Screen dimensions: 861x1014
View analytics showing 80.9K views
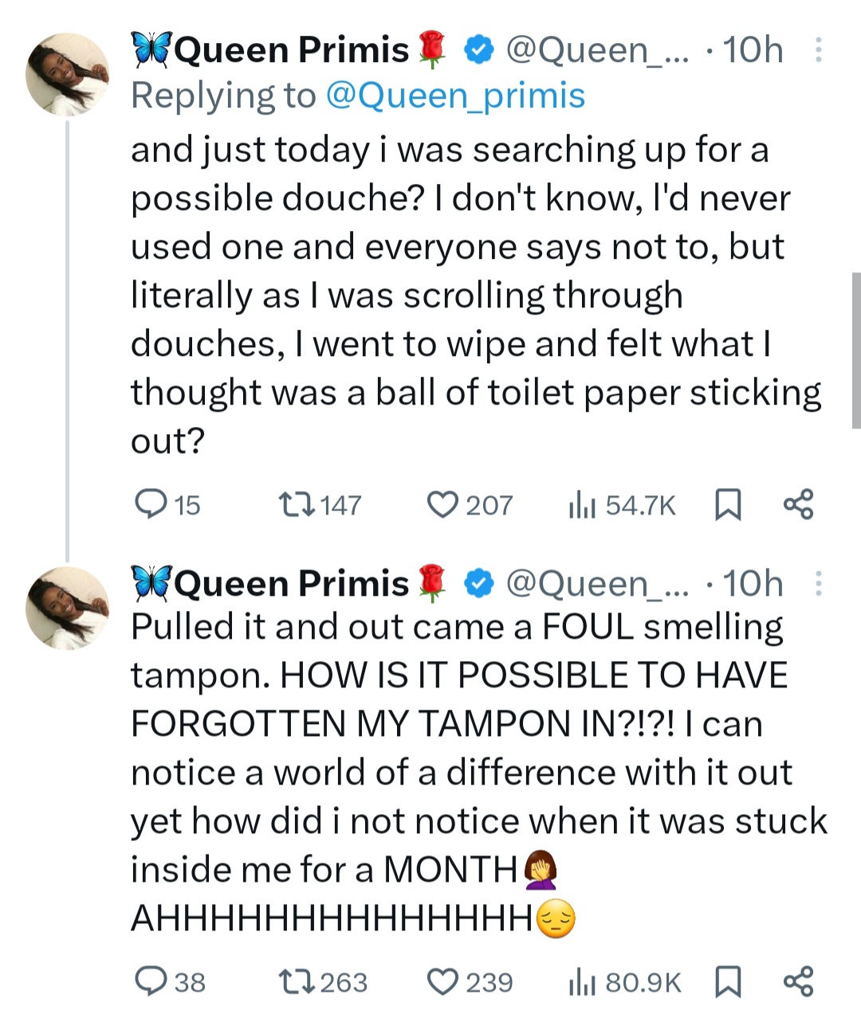[x=583, y=982]
